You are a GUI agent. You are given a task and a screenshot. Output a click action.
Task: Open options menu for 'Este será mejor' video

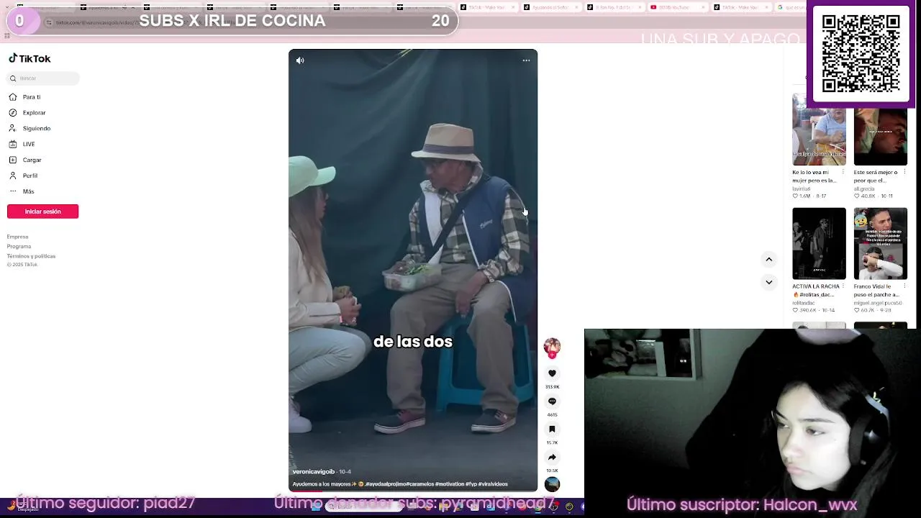pos(904,173)
